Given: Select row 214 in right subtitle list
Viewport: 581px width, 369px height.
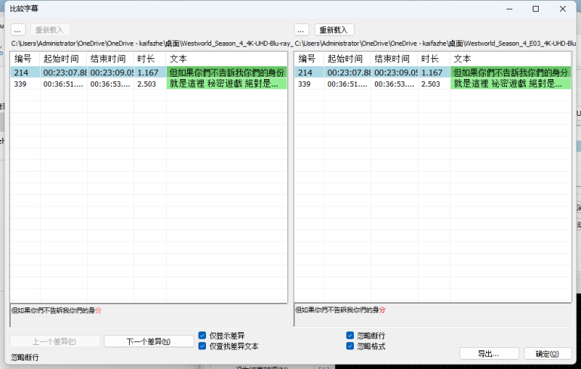Looking at the screenshot, I should 433,72.
